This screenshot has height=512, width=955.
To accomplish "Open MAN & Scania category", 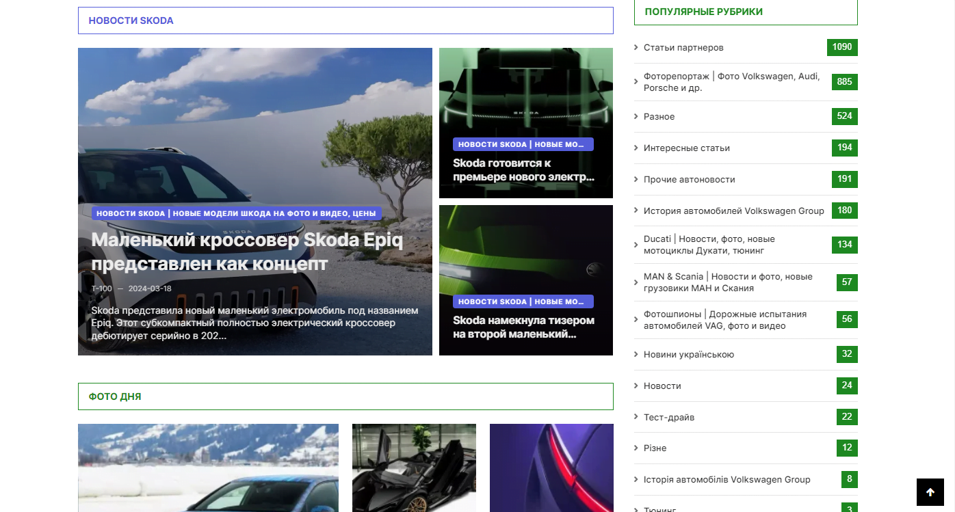I will click(728, 282).
